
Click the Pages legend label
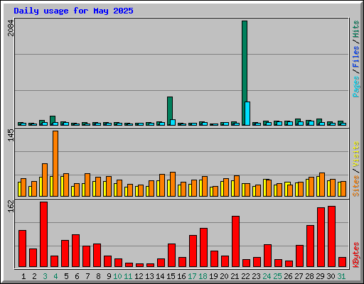click(x=356, y=87)
